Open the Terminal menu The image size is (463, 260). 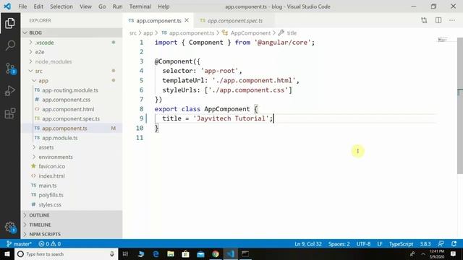[140, 6]
